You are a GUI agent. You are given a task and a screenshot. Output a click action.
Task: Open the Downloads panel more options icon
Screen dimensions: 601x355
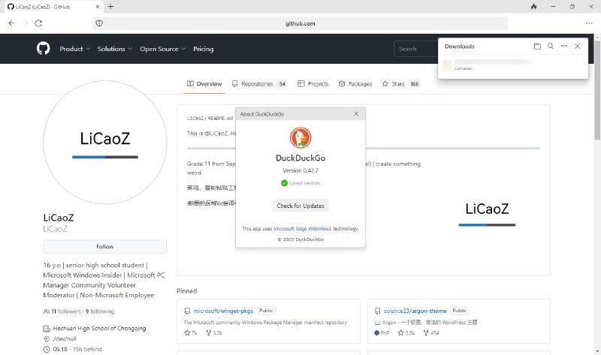564,47
